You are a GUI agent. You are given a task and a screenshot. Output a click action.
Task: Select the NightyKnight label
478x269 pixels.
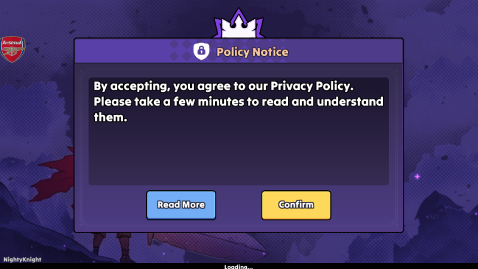22,259
